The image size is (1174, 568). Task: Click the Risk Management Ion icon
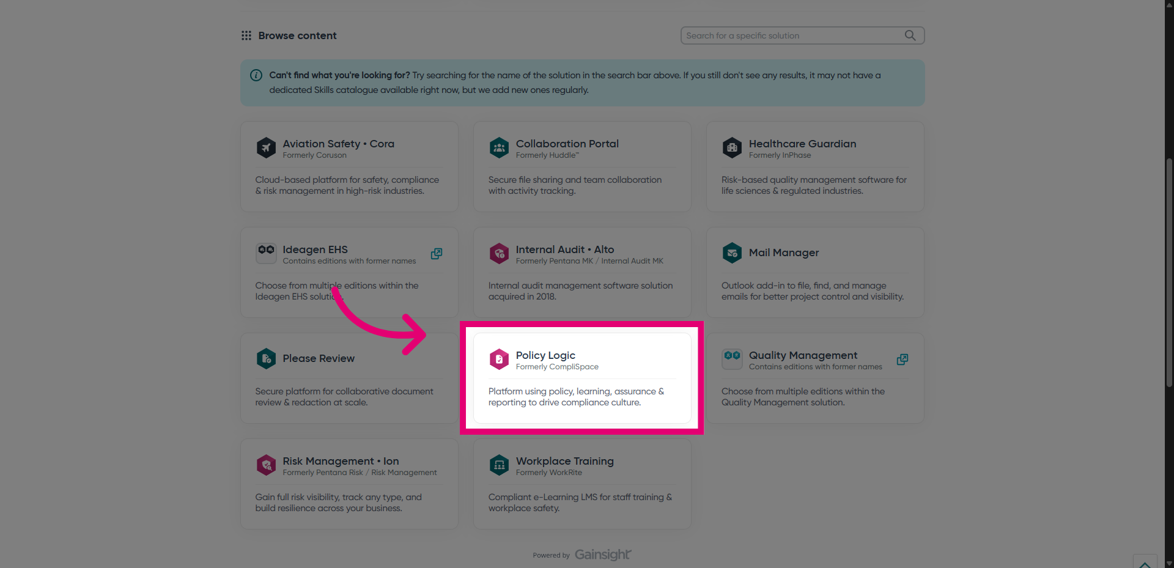coord(266,465)
